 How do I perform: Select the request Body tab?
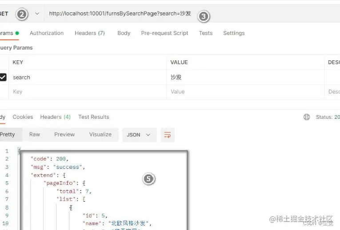coord(124,33)
